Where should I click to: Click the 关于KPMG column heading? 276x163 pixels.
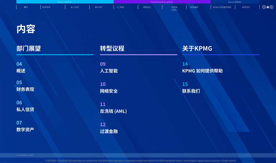tap(197, 48)
